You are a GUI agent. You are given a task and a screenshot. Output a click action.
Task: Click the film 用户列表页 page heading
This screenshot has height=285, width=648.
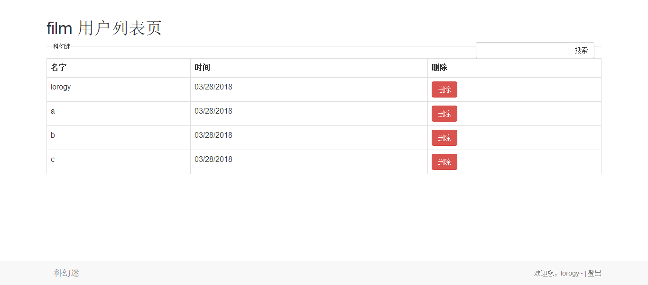tap(104, 28)
